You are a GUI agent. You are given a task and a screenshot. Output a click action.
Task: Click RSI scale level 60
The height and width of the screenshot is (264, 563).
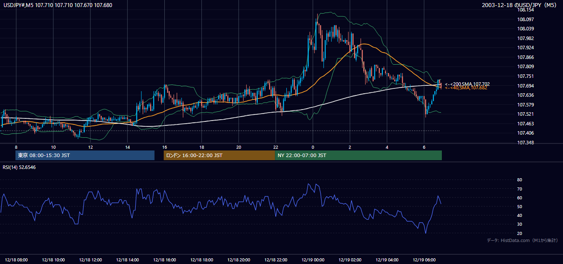click(520, 198)
